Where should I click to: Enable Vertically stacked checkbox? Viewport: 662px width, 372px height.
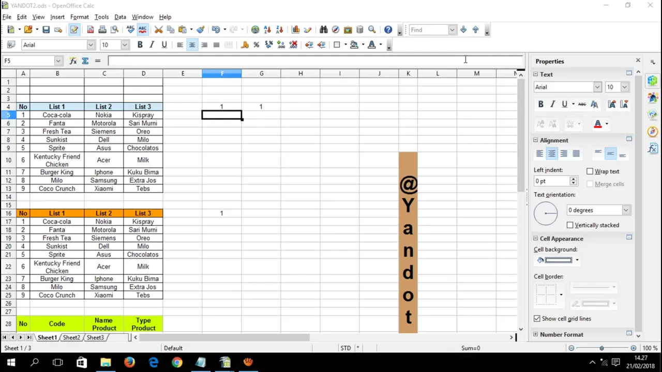point(570,225)
